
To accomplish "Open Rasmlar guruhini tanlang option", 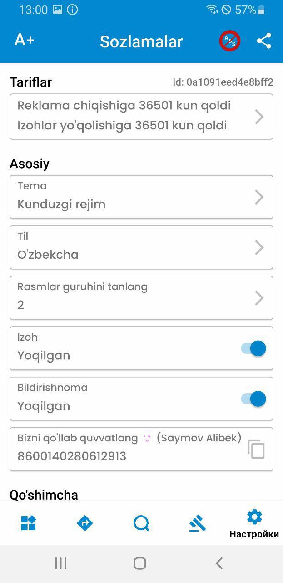I will coord(141,298).
